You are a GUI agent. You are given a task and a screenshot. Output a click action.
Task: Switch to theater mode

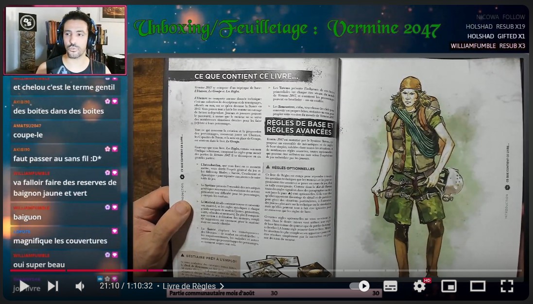[x=478, y=286]
